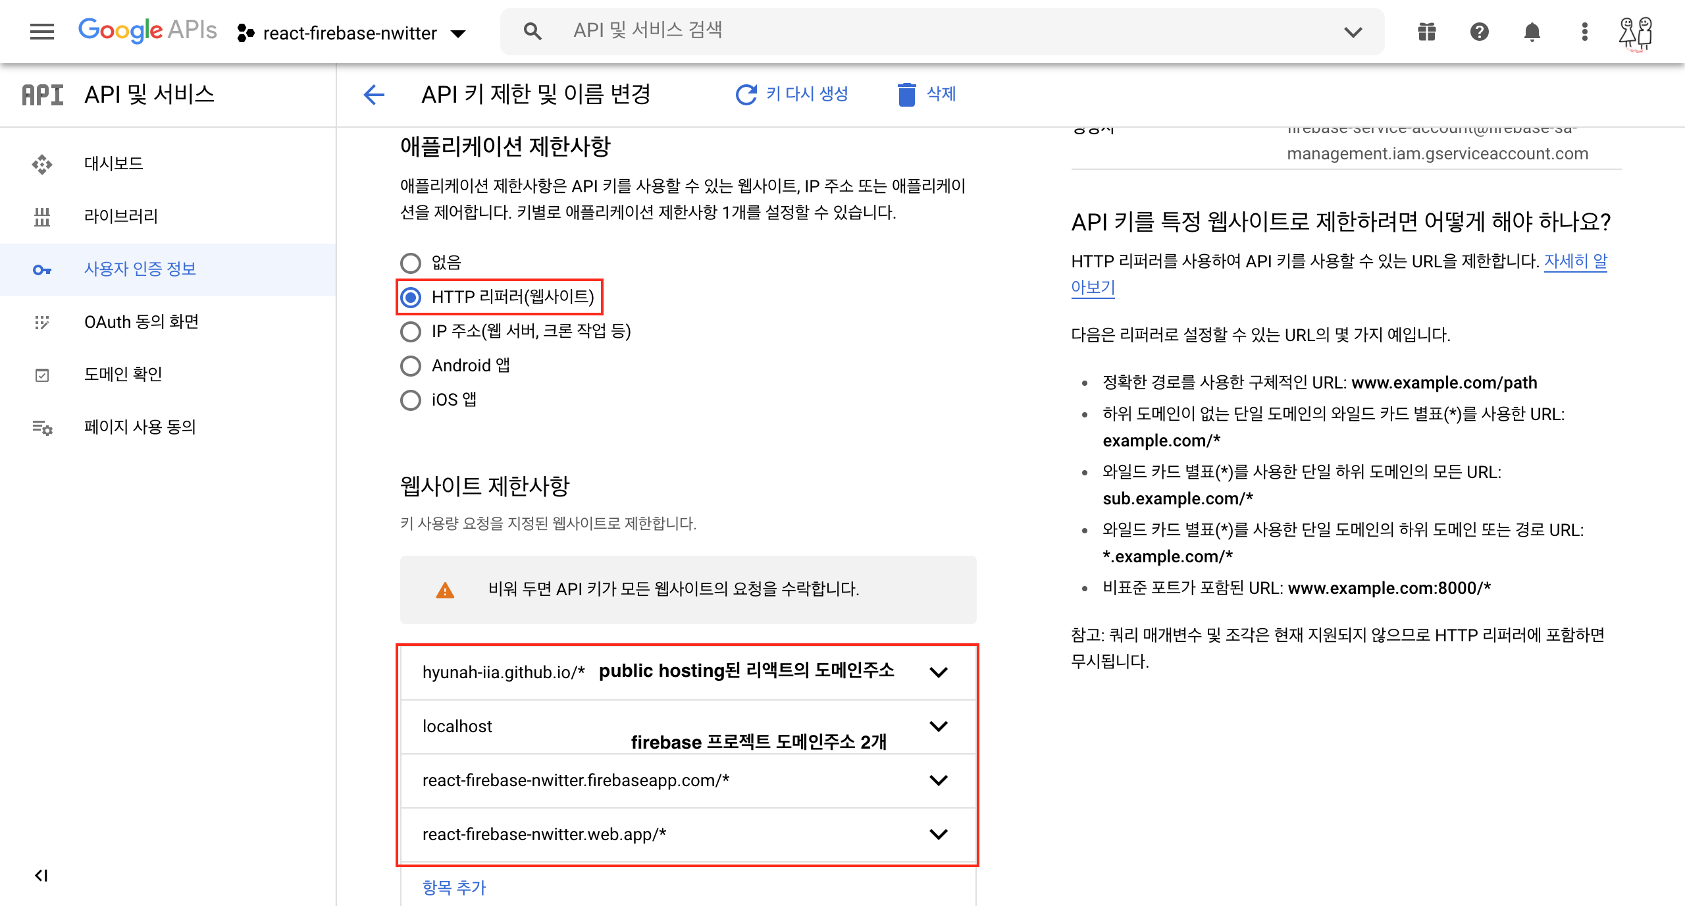Open the three-dot more options menu
The image size is (1685, 906).
click(x=1584, y=32)
